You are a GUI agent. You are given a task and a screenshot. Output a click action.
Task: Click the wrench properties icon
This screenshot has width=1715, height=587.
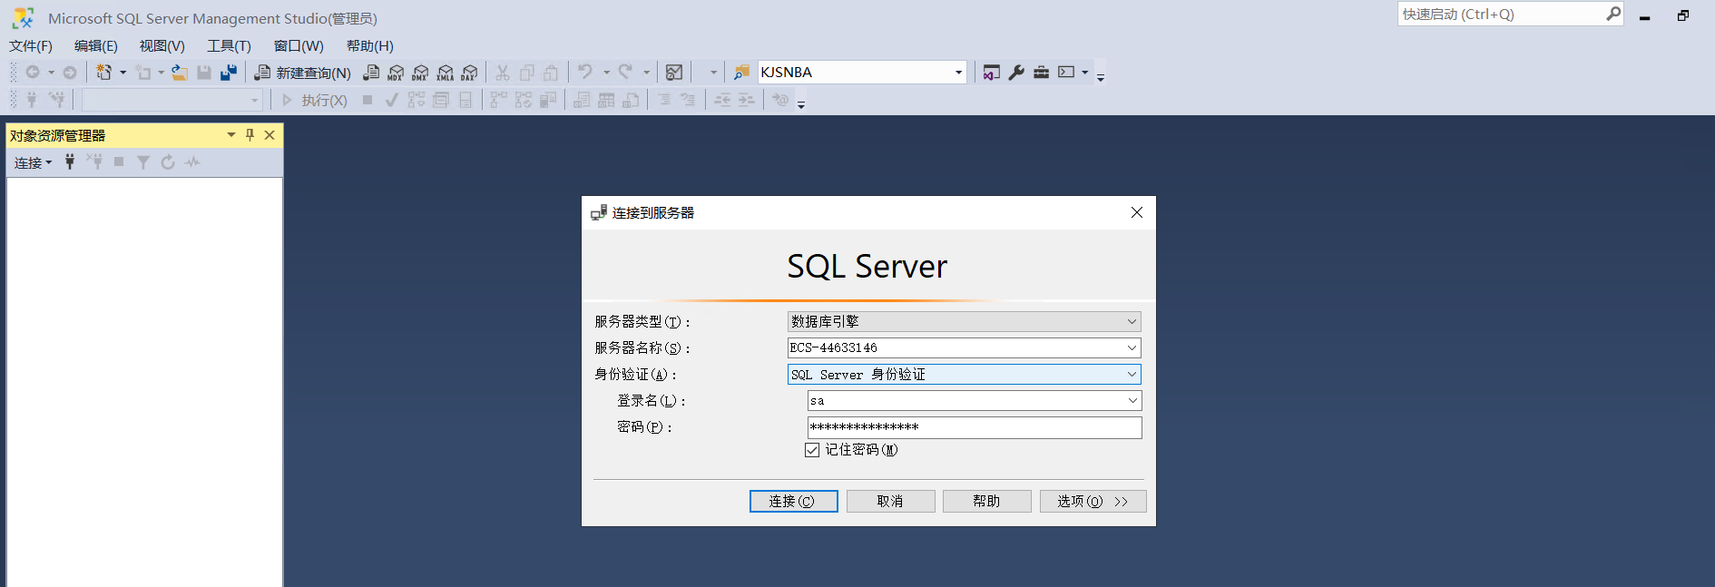click(x=1016, y=73)
